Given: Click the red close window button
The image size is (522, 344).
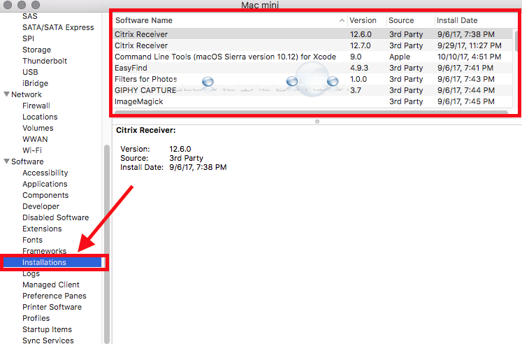Looking at the screenshot, I should [8, 5].
